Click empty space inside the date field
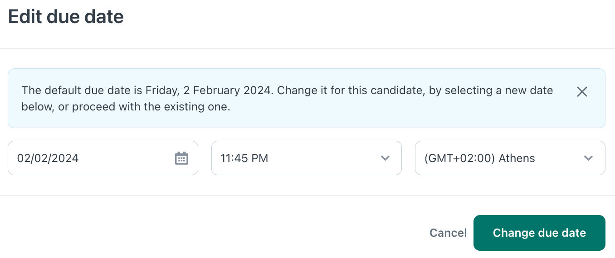The image size is (615, 258). pos(127,158)
